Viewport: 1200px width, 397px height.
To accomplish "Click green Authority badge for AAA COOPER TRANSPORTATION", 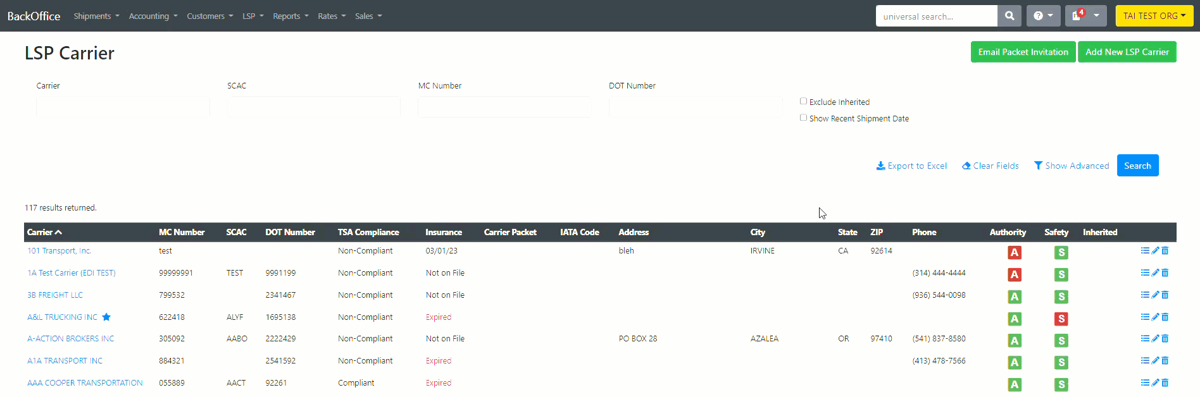I will click(x=1015, y=385).
